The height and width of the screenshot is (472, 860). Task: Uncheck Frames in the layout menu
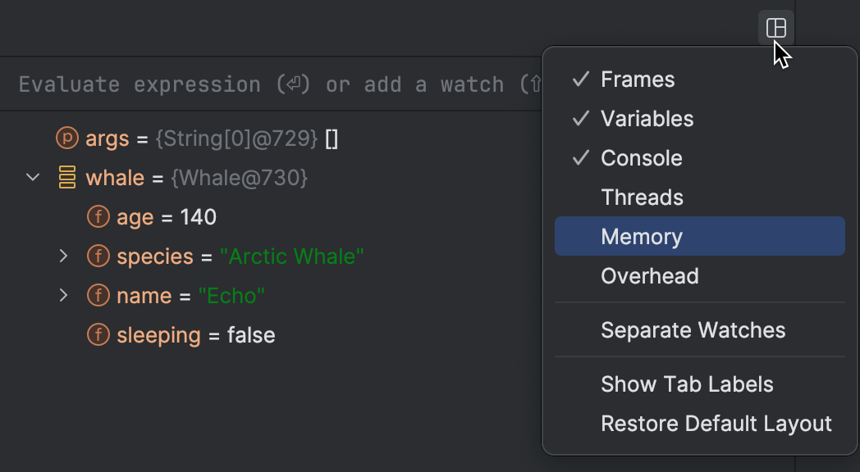coord(638,79)
